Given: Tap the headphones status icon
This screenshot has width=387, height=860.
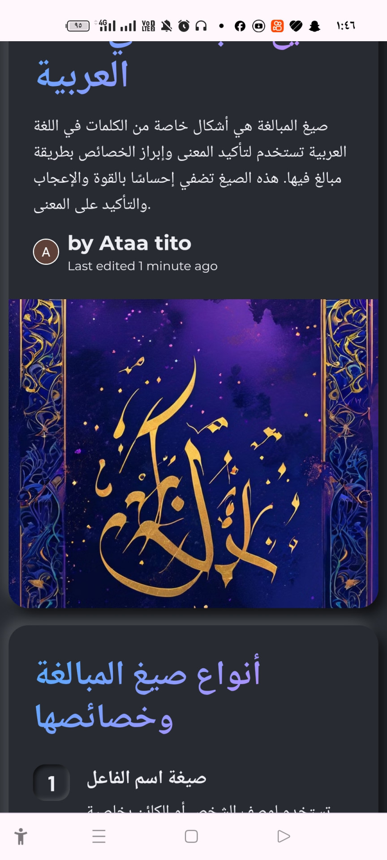Looking at the screenshot, I should [201, 26].
